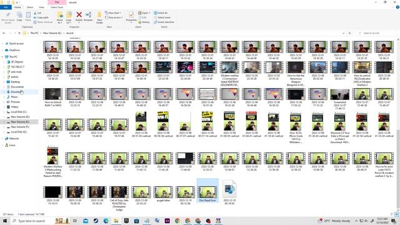Screen dimensions: 400x225
Task: Click the Rename icon in Organize group
Action: click(88, 16)
